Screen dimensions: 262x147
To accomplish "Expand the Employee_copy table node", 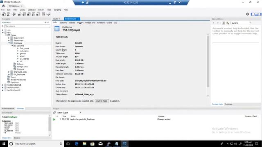I will 9,72.
